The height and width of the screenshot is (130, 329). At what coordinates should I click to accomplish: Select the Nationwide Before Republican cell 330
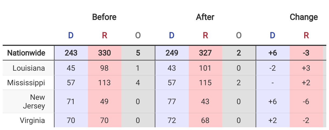click(104, 53)
